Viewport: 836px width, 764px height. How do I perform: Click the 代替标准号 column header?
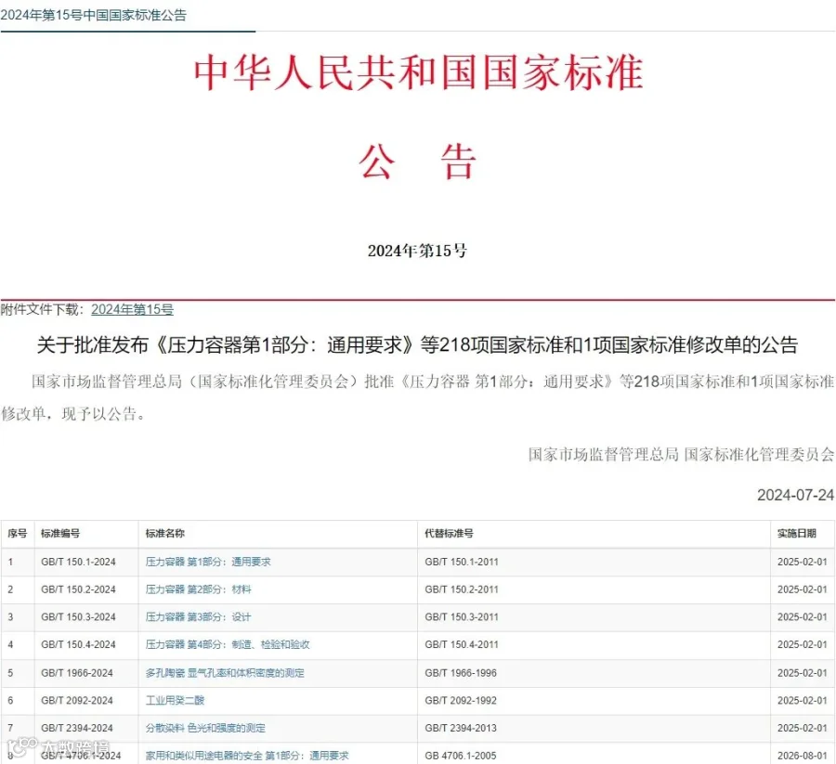pyautogui.click(x=449, y=533)
